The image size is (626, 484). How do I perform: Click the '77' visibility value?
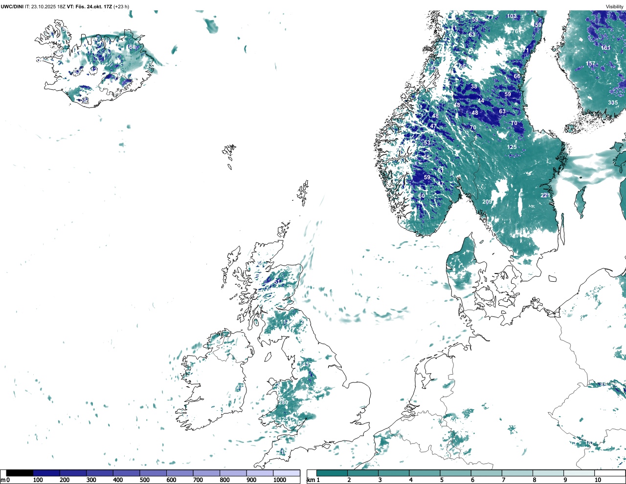(x=490, y=17)
